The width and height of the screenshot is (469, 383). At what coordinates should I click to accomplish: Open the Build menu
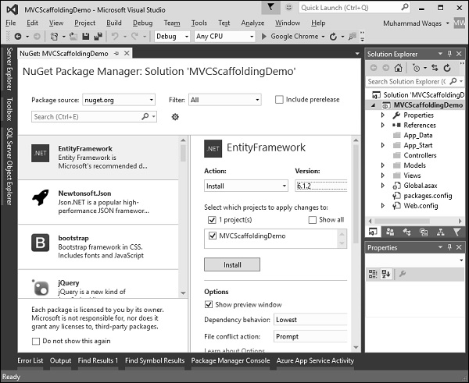point(114,23)
